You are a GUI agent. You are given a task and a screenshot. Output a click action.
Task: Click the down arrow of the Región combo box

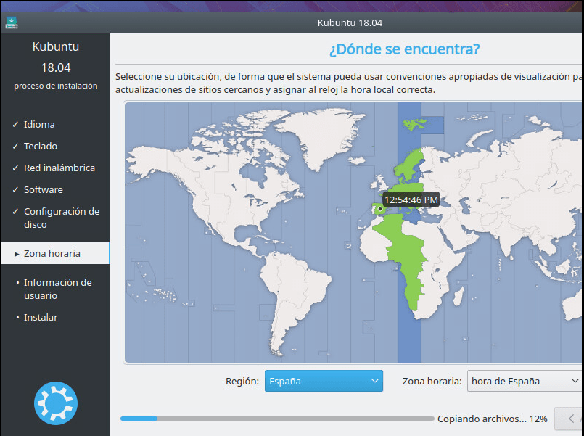click(376, 381)
